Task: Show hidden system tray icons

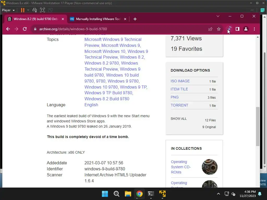Action: (x=219, y=194)
